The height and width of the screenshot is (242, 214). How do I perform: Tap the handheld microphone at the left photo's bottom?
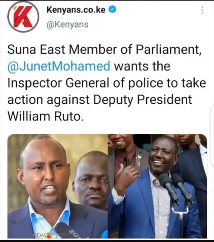[68, 231]
